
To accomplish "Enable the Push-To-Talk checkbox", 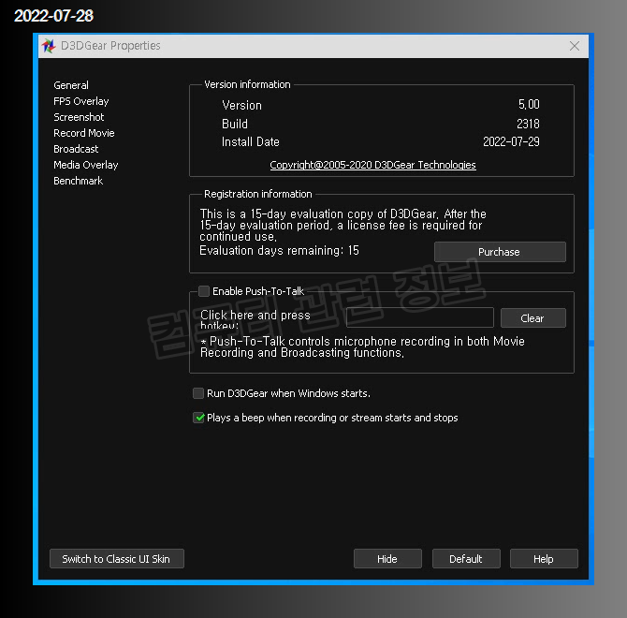I will pyautogui.click(x=204, y=291).
